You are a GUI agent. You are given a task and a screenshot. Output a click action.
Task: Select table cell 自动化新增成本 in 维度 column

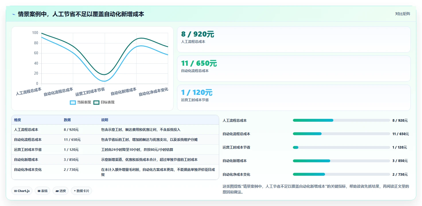(26, 160)
